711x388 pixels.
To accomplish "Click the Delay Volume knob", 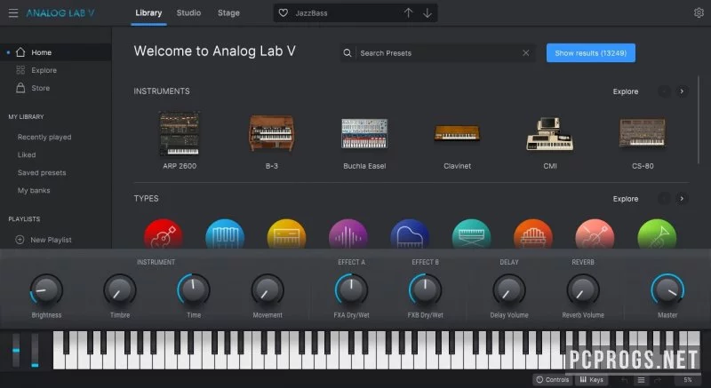I will tap(509, 289).
